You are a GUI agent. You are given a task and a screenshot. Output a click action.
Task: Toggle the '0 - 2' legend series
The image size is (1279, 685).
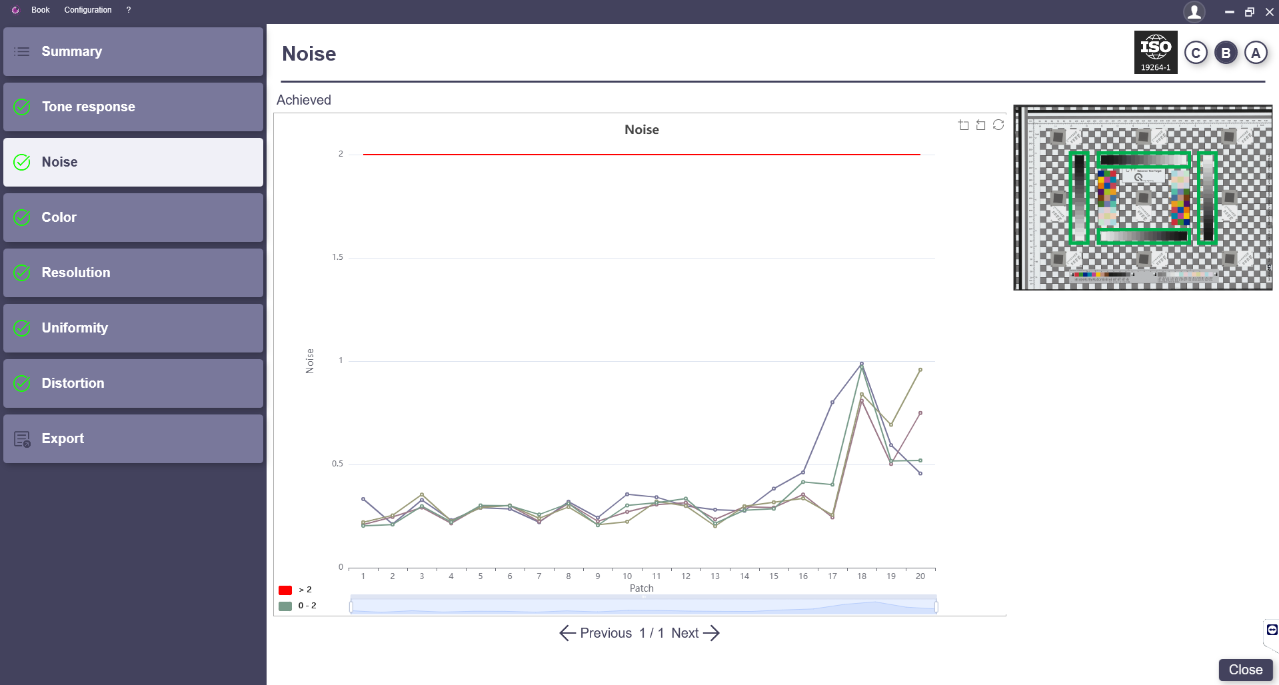coord(285,606)
